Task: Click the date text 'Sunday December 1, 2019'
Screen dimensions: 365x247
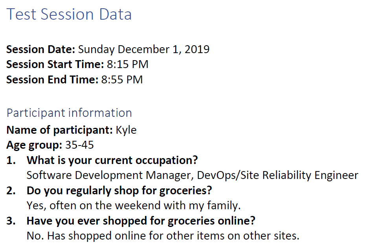Action: coord(144,50)
